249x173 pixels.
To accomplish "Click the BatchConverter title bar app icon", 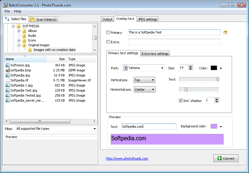I will coord(5,5).
